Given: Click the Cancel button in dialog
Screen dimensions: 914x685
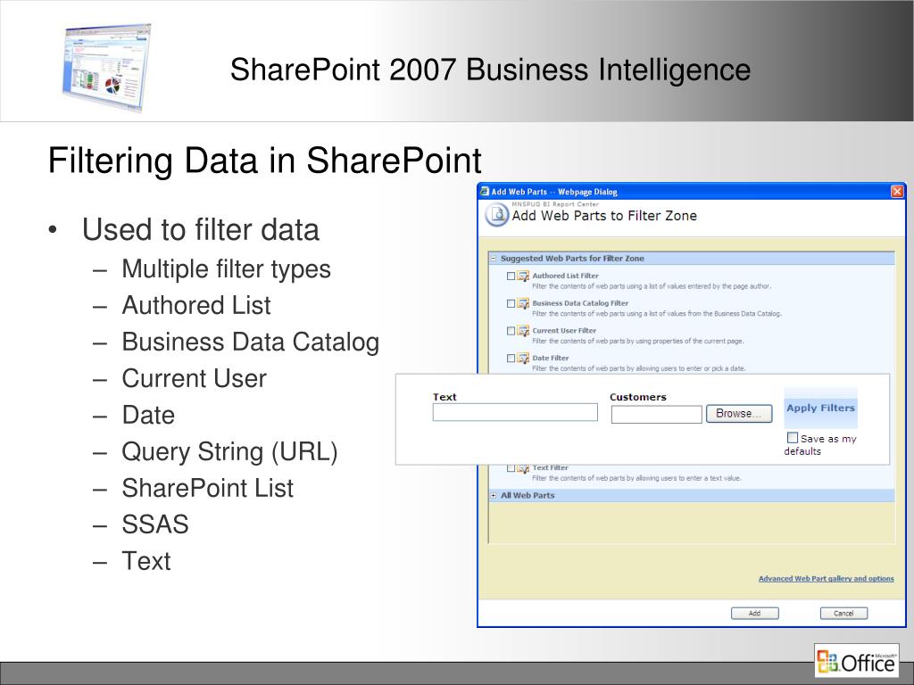Looking at the screenshot, I should 843,614.
